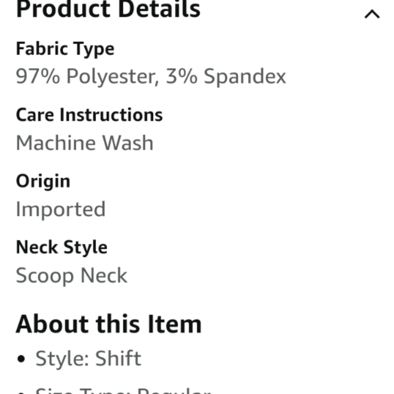Collapse the Product Details chevron arrow
This screenshot has width=394, height=394.
[x=372, y=14]
